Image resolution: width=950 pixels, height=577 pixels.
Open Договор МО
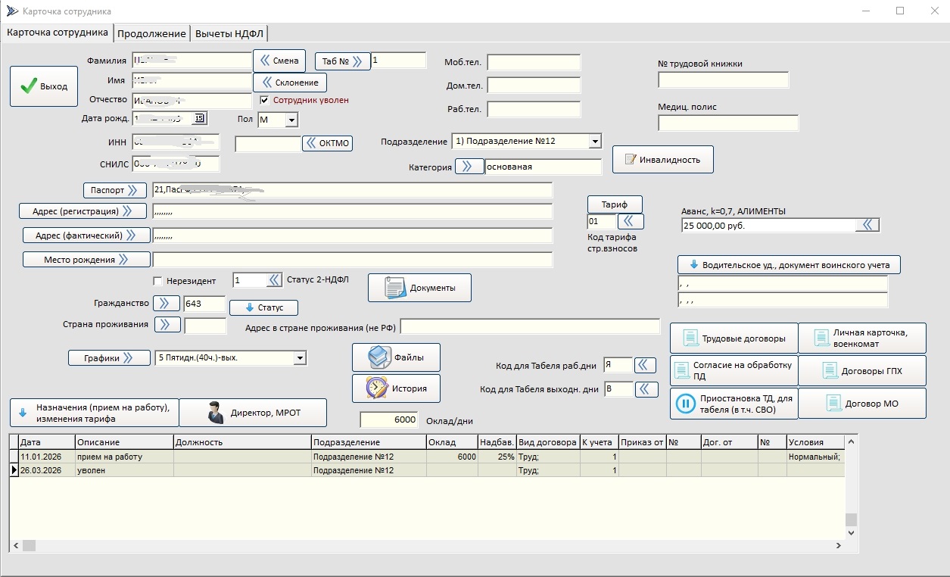coord(863,404)
